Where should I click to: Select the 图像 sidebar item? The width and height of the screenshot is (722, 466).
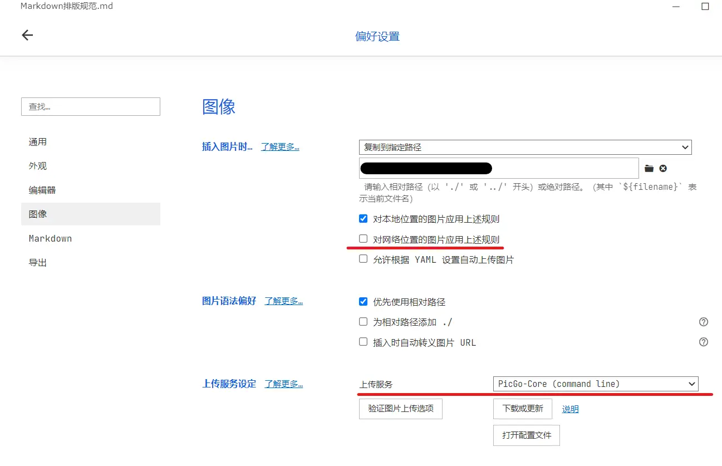[91, 214]
